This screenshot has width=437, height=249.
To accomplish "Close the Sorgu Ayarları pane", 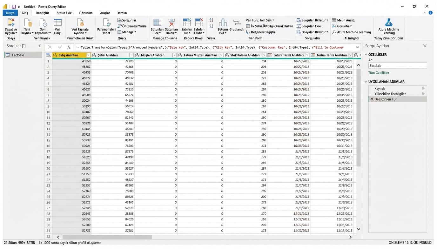I will (x=425, y=46).
